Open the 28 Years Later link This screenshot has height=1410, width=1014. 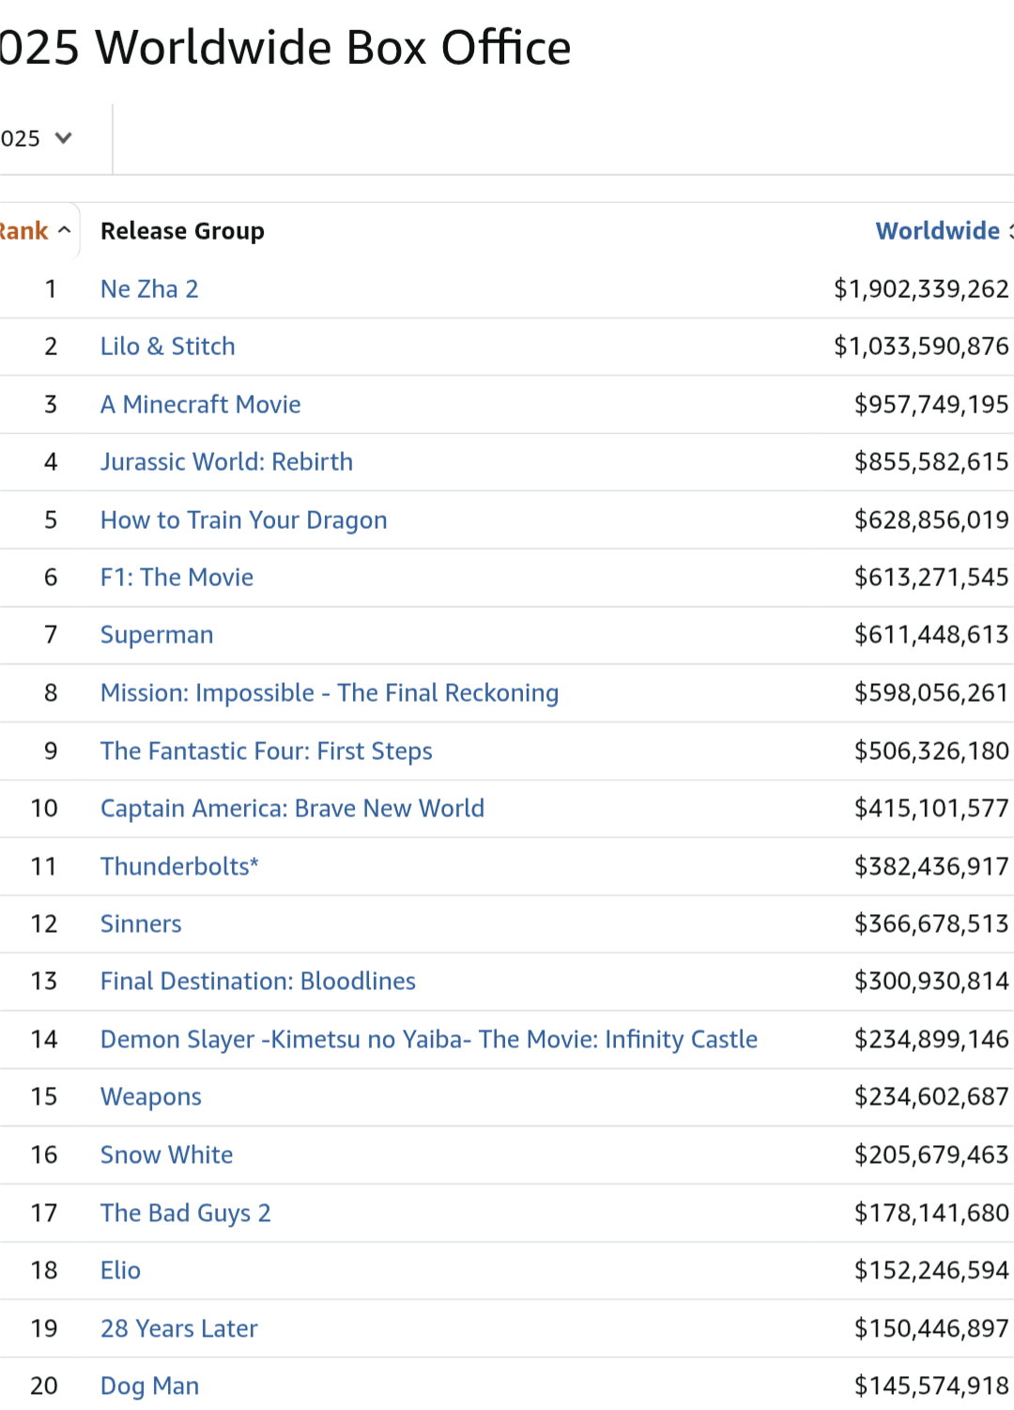pyautogui.click(x=178, y=1329)
